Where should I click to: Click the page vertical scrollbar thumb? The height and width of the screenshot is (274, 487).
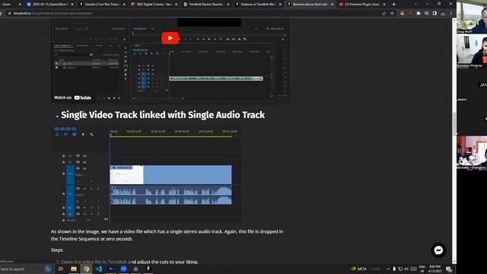pyautogui.click(x=454, y=123)
